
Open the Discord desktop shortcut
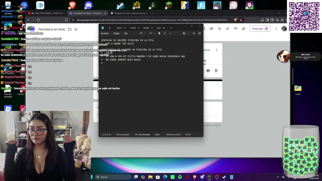(89, 5)
